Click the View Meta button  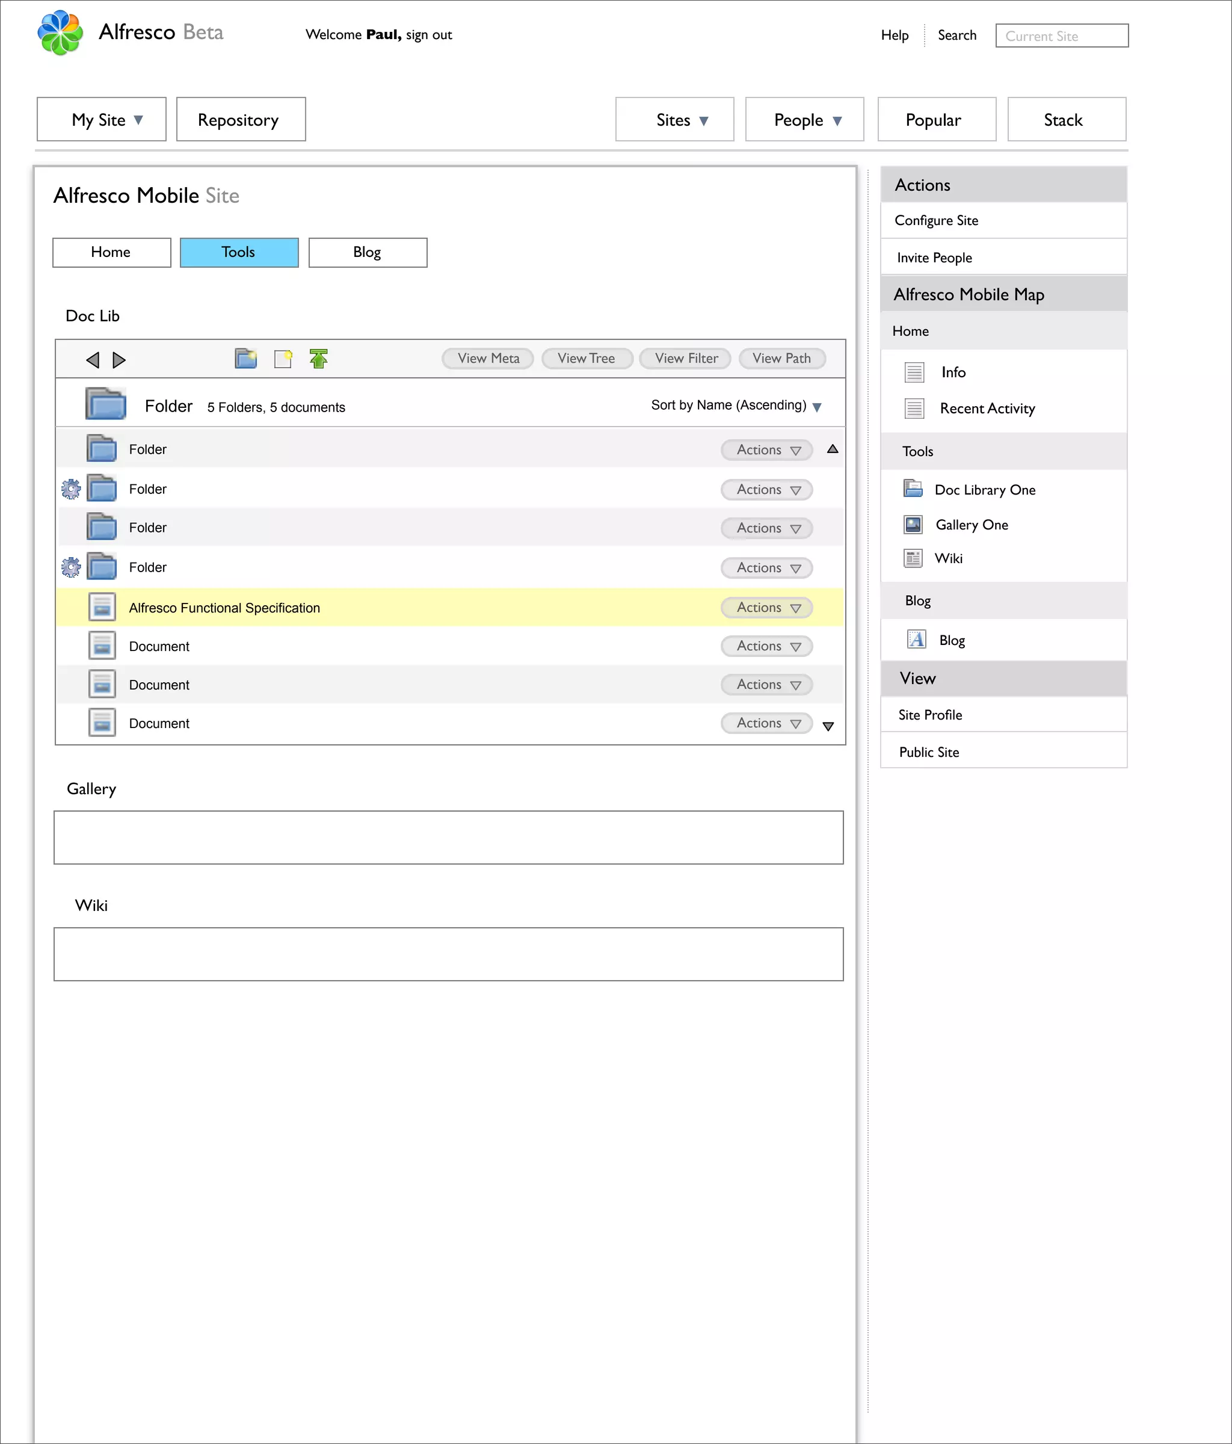click(x=488, y=358)
